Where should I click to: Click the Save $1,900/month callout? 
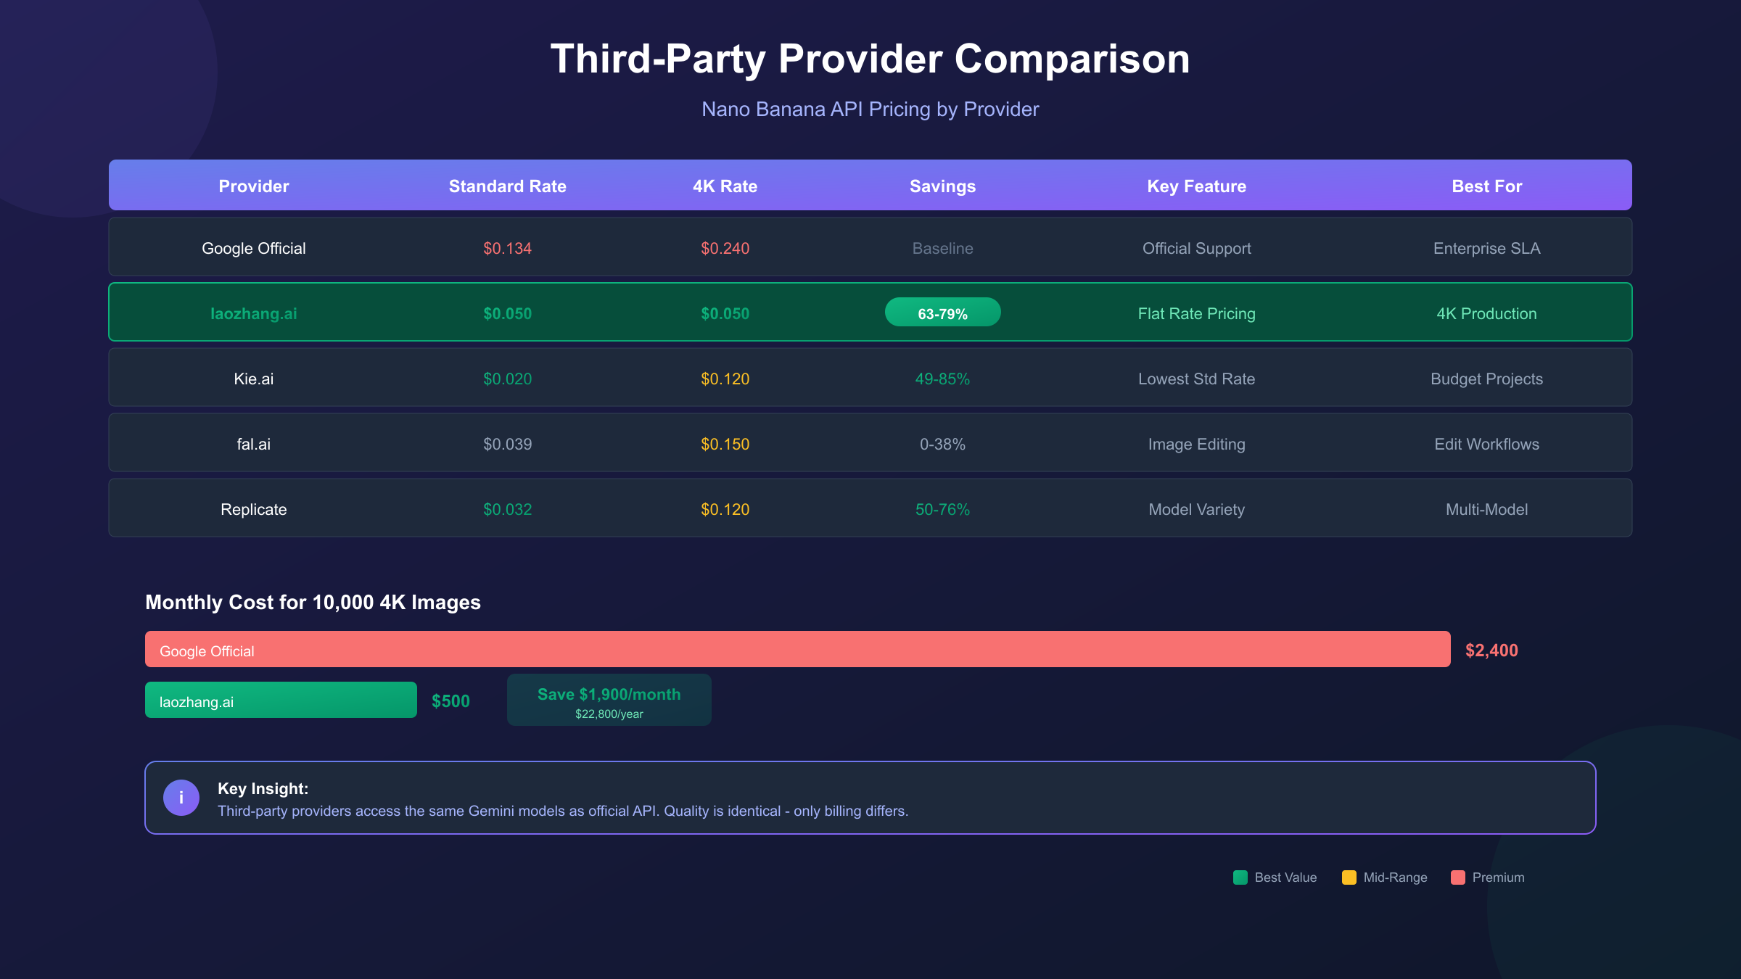point(609,701)
